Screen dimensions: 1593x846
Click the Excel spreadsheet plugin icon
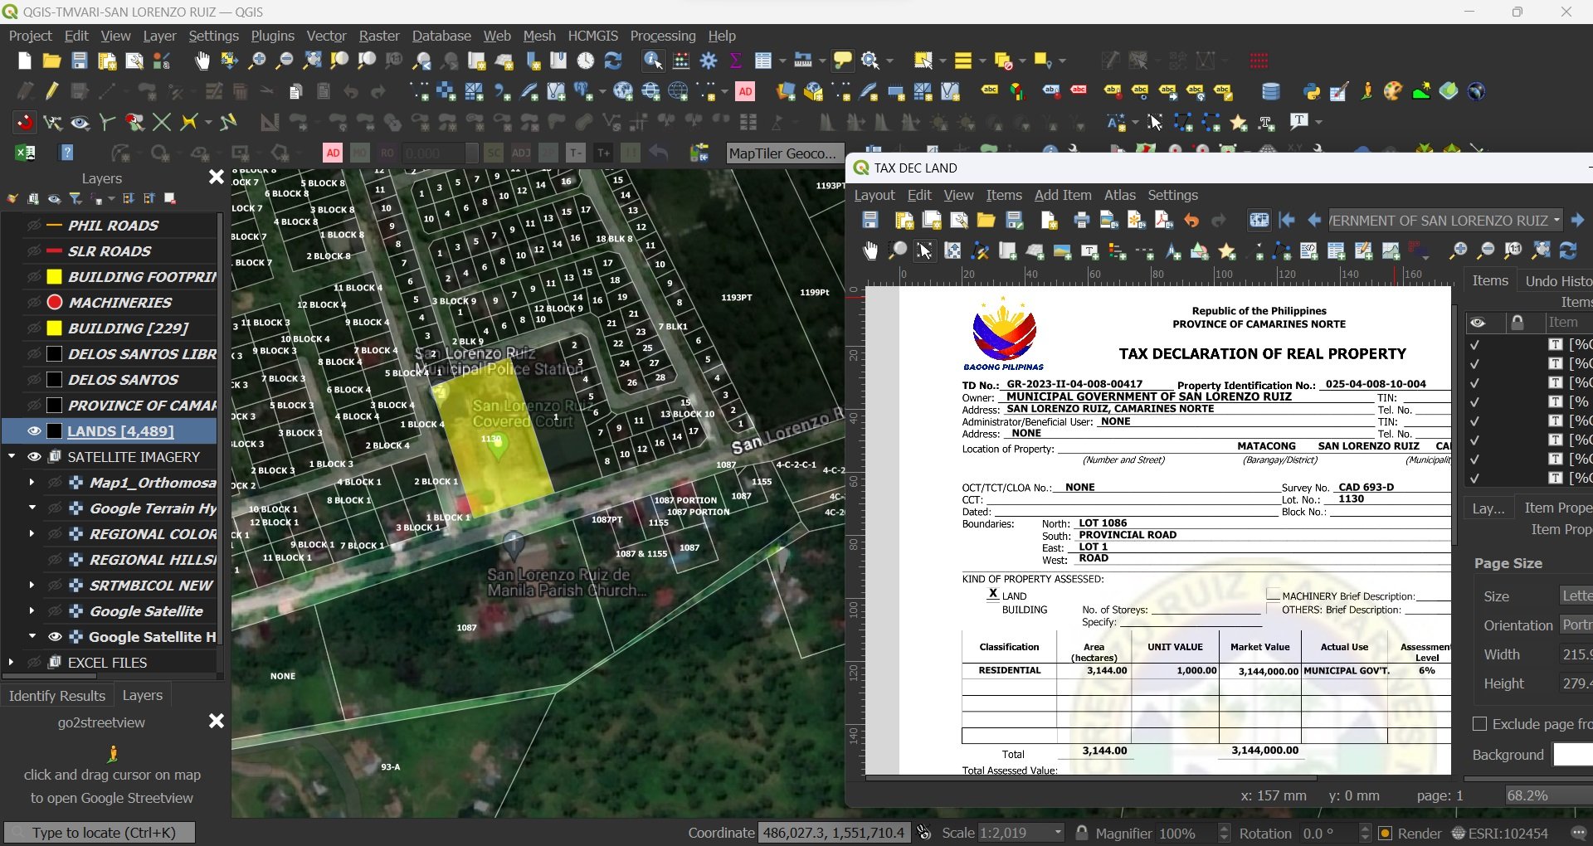[25, 153]
